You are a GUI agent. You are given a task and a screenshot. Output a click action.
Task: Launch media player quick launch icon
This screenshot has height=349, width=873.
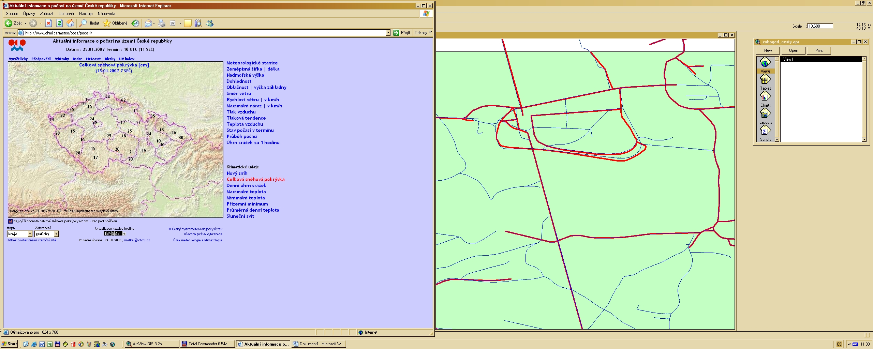click(81, 344)
